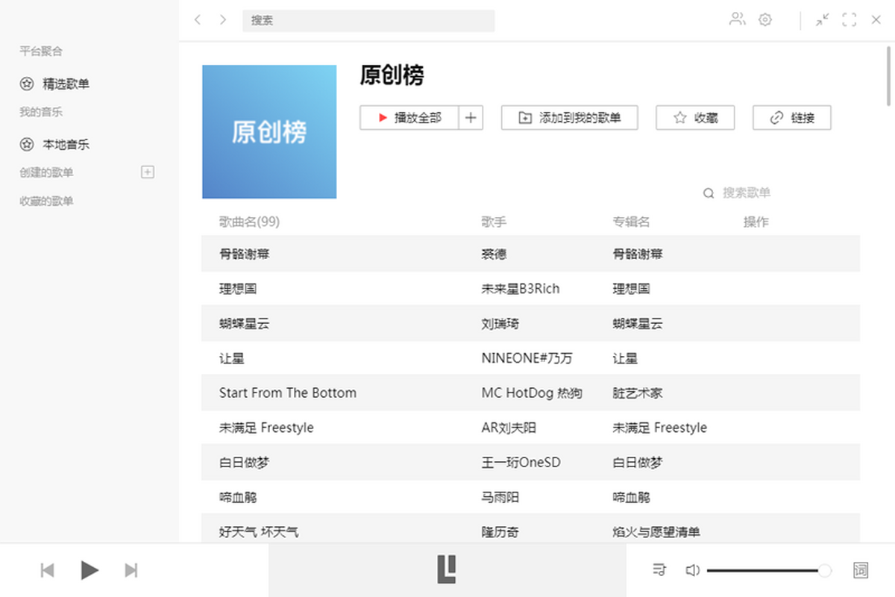This screenshot has height=597, width=895.
Task: Click the 添加到我的歌单 button
Action: pyautogui.click(x=570, y=118)
